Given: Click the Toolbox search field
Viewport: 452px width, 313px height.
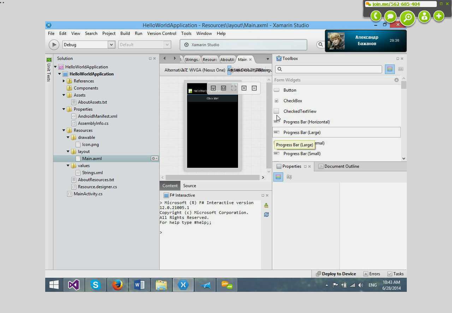Looking at the screenshot, I should [328, 69].
